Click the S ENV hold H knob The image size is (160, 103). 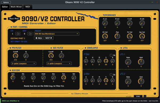pos(93,80)
